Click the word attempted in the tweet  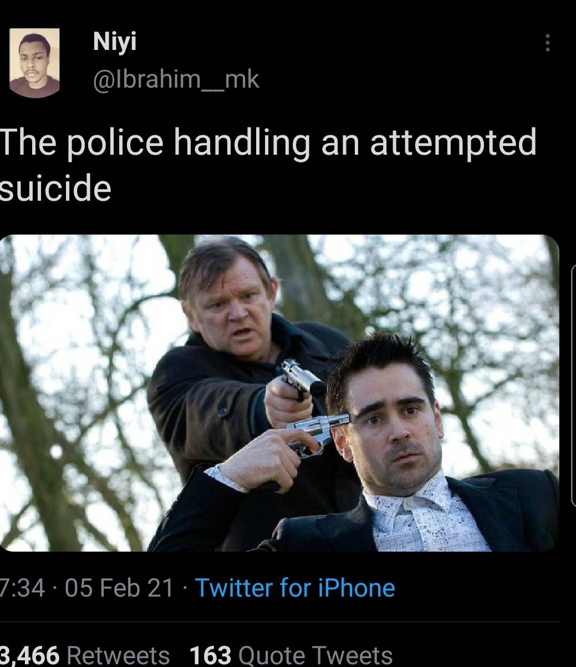click(x=453, y=142)
